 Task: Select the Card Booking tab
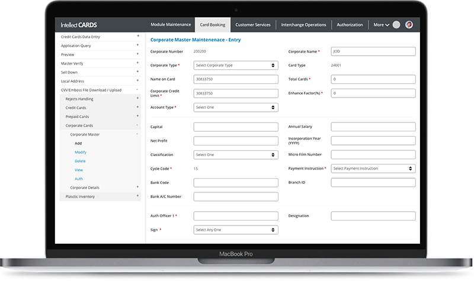213,25
